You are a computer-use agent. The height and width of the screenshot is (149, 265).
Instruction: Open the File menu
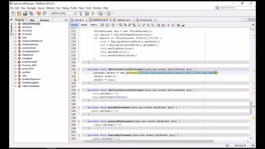[x=12, y=8]
